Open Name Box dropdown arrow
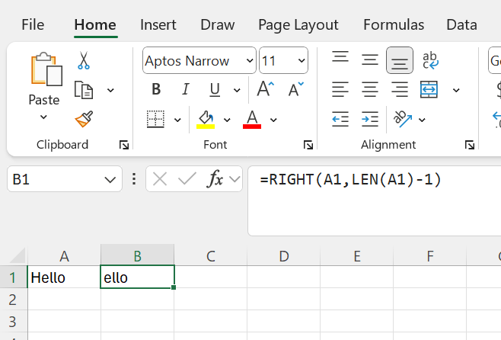501x340 pixels. pos(110,179)
